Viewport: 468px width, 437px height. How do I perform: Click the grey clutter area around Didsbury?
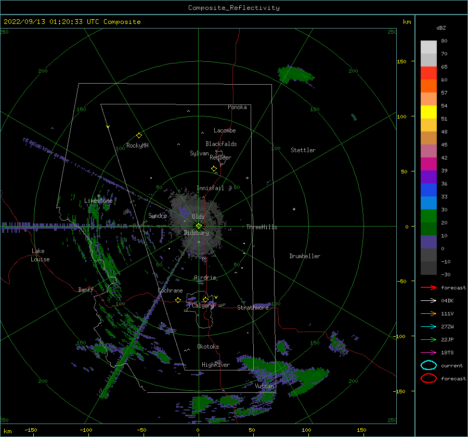197,222
